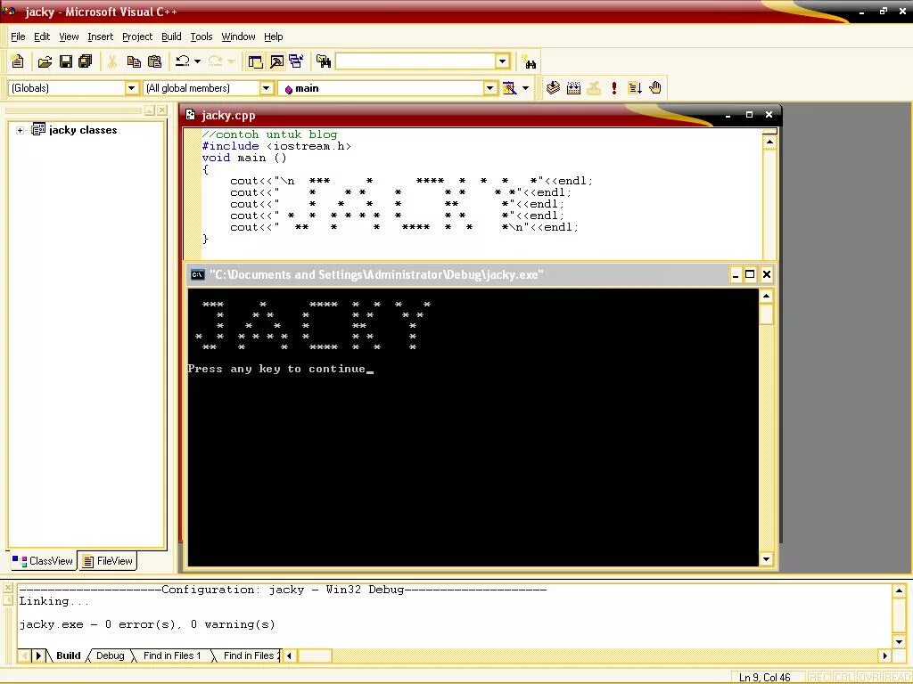Click the "#include <iostream.h>" code line
913x684 pixels.
(276, 146)
